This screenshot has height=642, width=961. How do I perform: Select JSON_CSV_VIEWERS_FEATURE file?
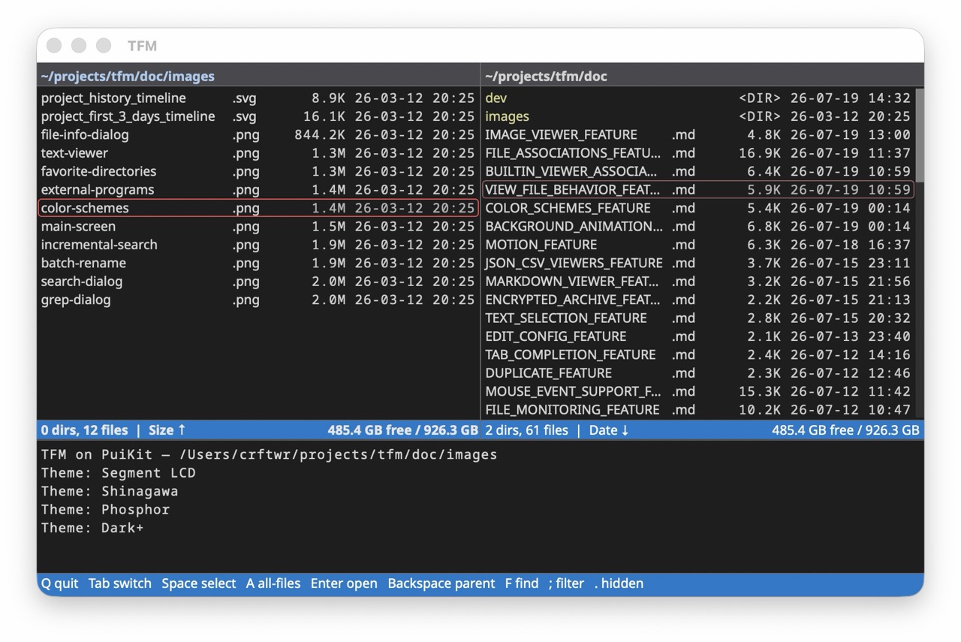[698, 263]
